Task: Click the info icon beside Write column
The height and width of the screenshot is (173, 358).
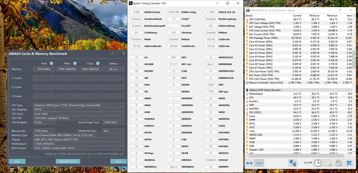Action: pos(75,63)
